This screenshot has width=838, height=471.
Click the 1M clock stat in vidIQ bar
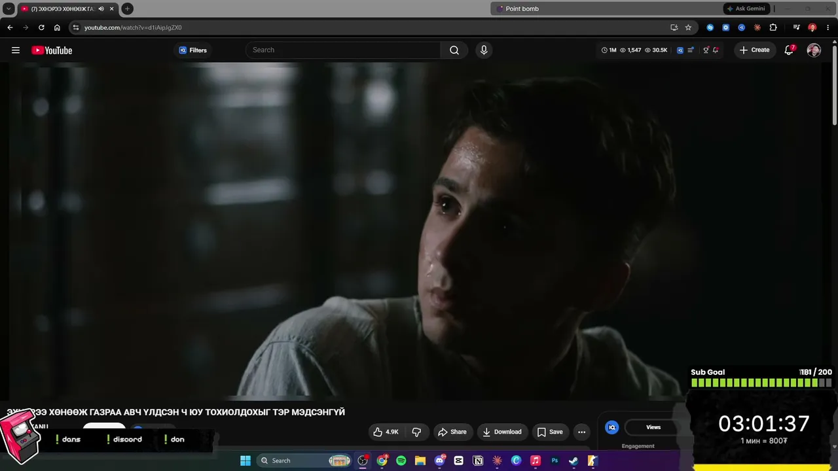coord(609,50)
